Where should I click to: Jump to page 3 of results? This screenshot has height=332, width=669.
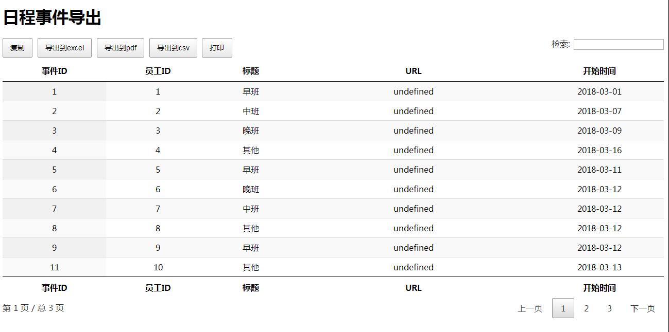pyautogui.click(x=609, y=308)
